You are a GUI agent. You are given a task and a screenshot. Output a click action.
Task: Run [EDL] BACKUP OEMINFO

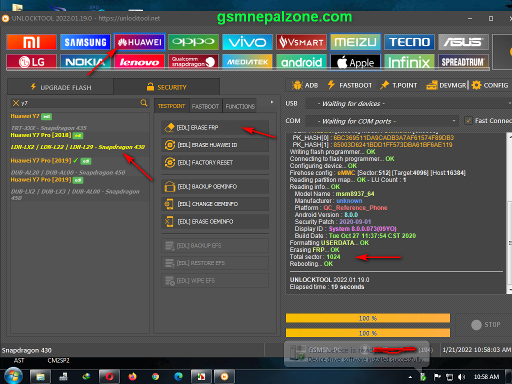215,186
